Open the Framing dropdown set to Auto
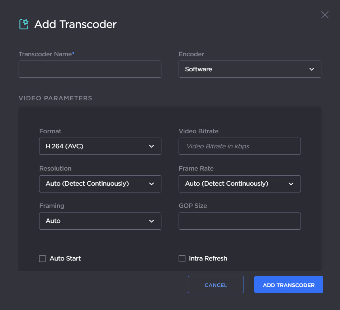Image resolution: width=340 pixels, height=310 pixels. [x=100, y=221]
